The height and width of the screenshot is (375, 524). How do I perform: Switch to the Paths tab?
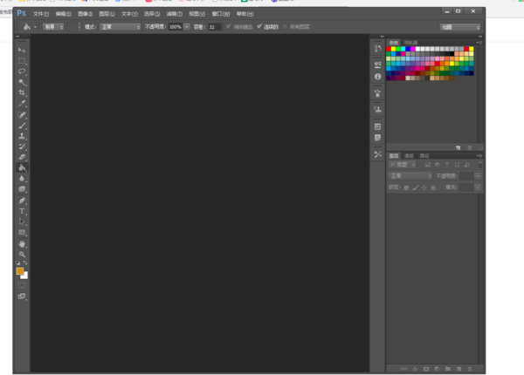tap(424, 156)
